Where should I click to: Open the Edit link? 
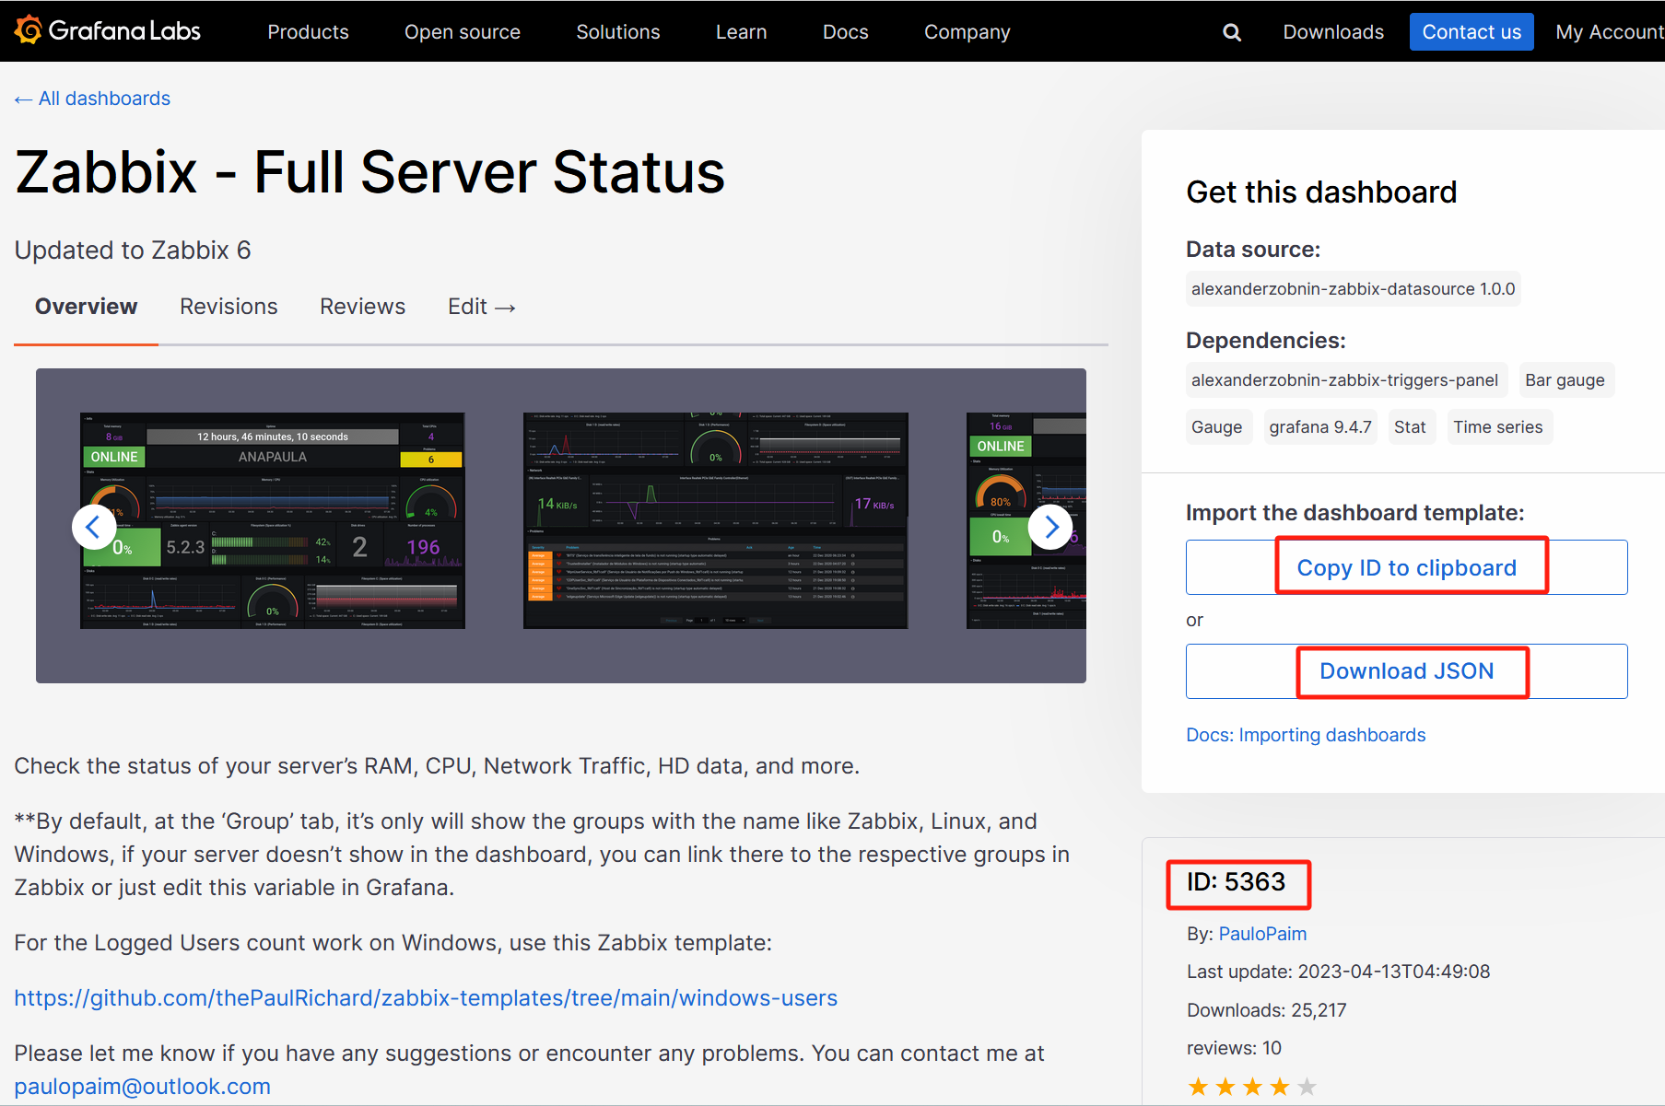[x=481, y=307]
